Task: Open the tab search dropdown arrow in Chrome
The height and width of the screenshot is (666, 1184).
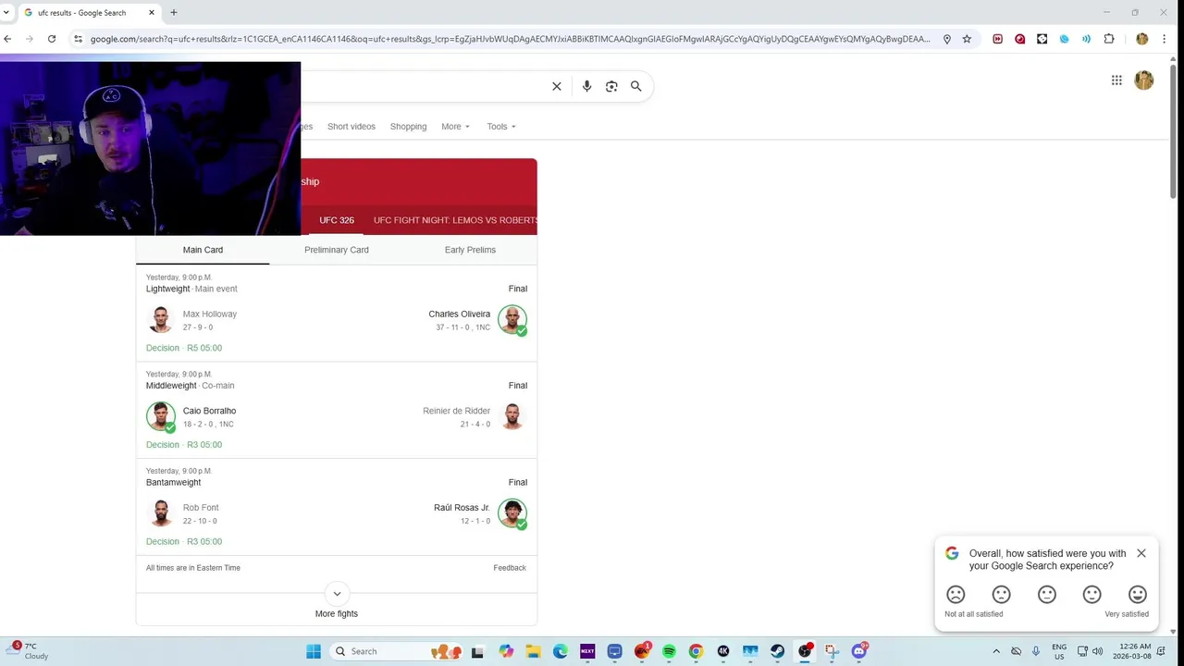Action: coord(6,13)
